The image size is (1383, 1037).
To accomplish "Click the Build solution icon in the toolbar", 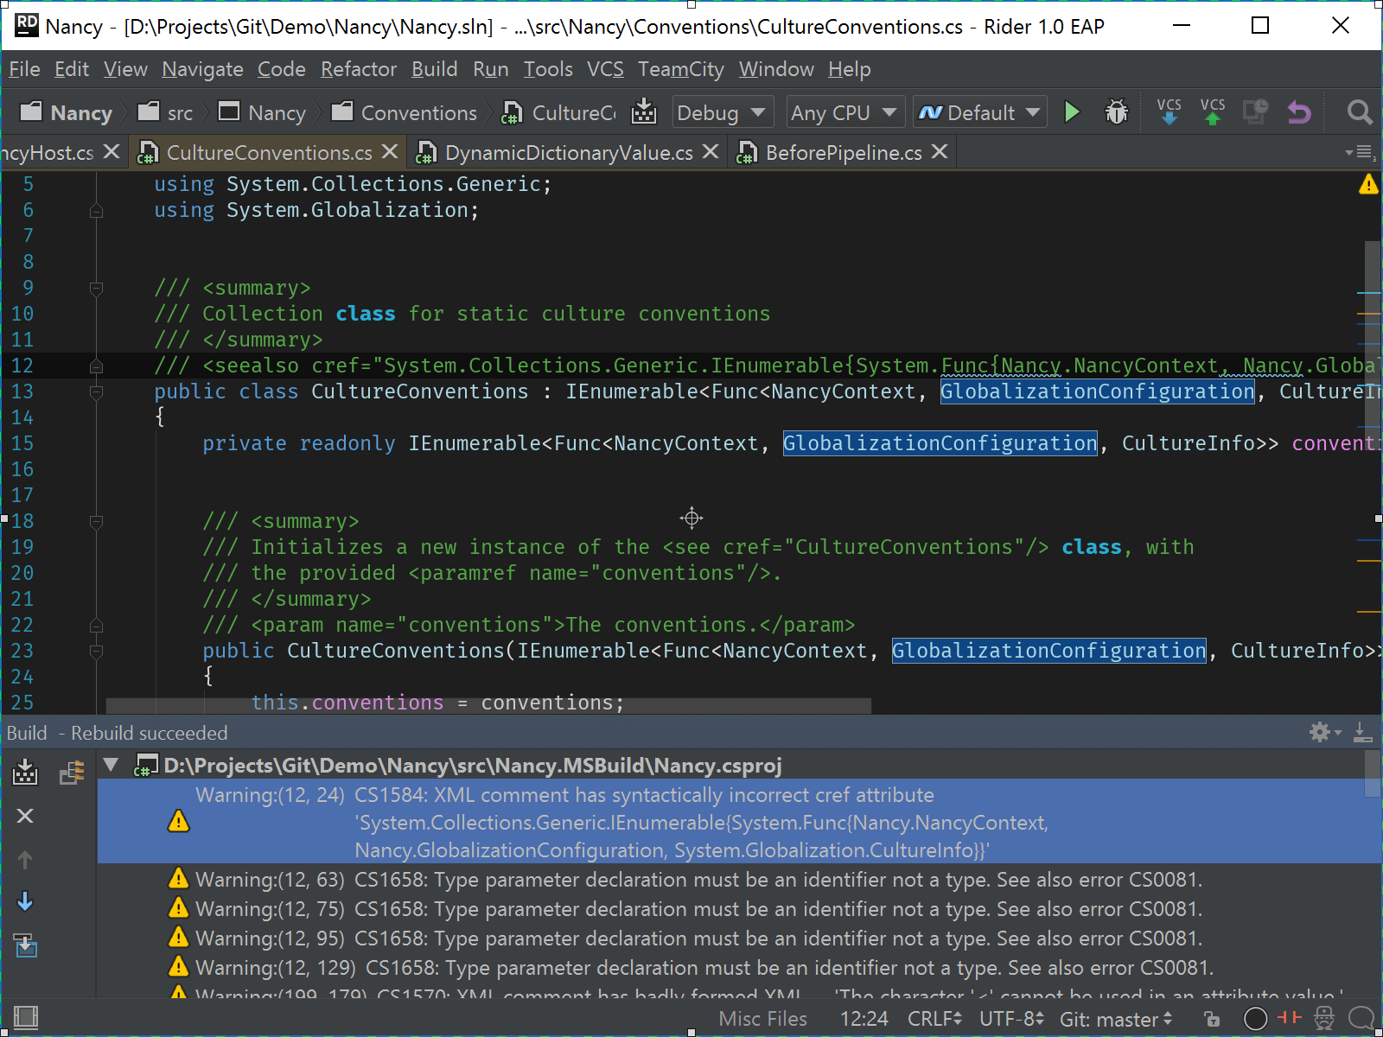I will click(644, 112).
